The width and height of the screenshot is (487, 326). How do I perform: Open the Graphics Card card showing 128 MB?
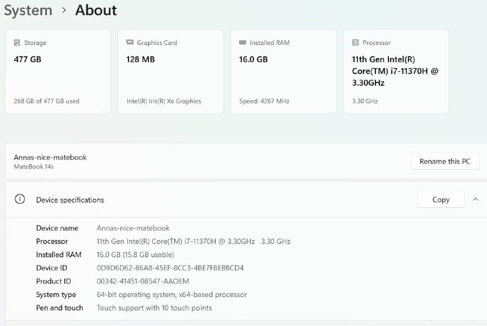click(170, 72)
